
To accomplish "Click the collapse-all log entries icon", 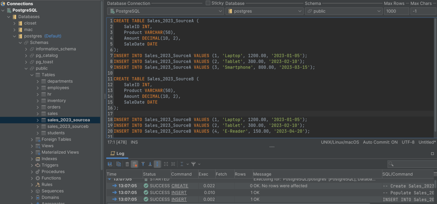I will [173, 164].
